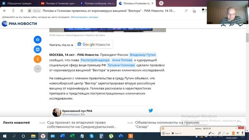The height and width of the screenshot is (140, 249).
Task: Open File Explorer from the taskbar
Action: click(33, 136)
